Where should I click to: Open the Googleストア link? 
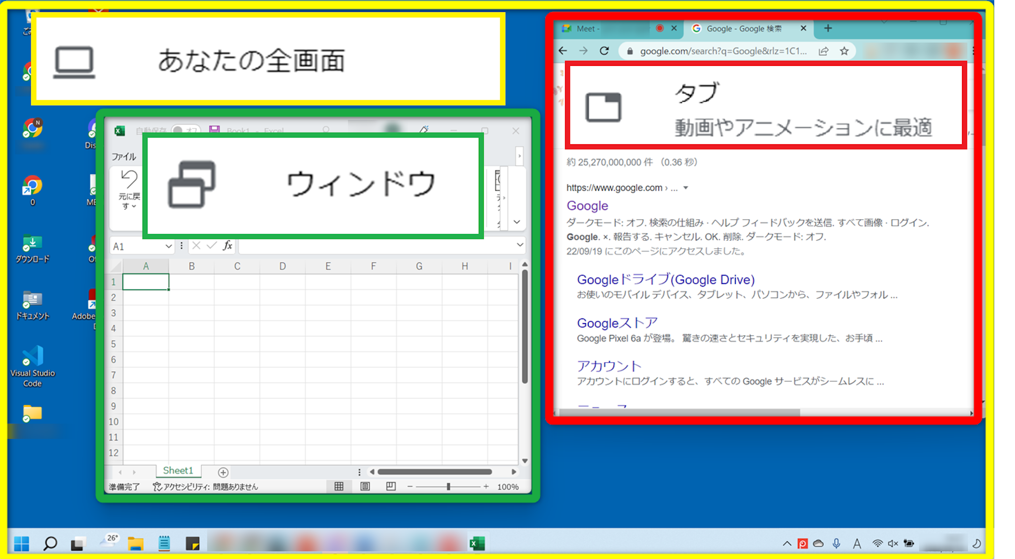(617, 323)
